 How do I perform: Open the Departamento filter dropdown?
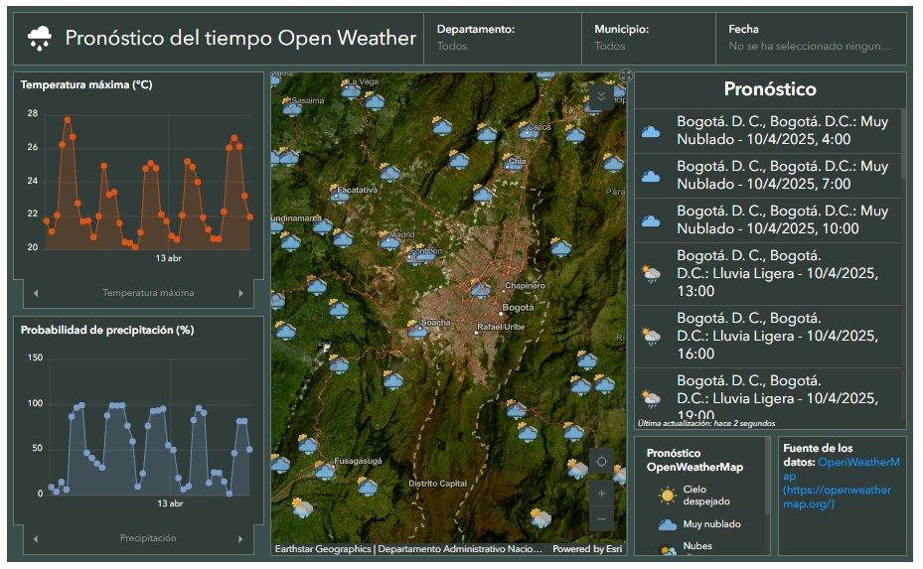(x=502, y=39)
